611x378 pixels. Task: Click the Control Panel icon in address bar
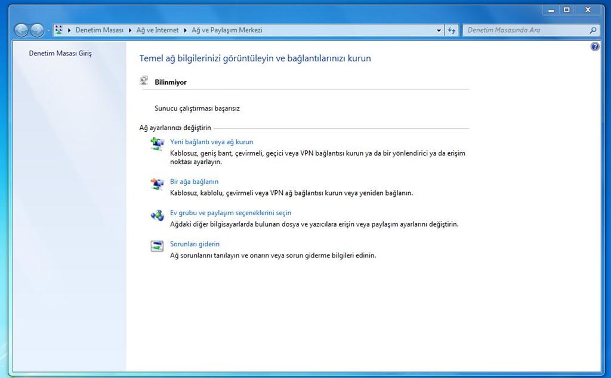(x=59, y=30)
